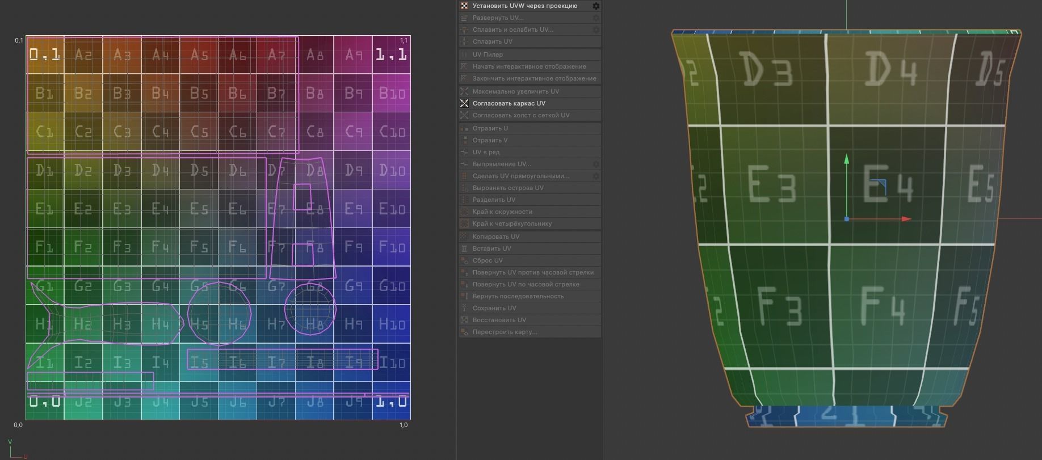1042x460 pixels.
Task: Select the round UV island over H5-H6
Action: (219, 313)
